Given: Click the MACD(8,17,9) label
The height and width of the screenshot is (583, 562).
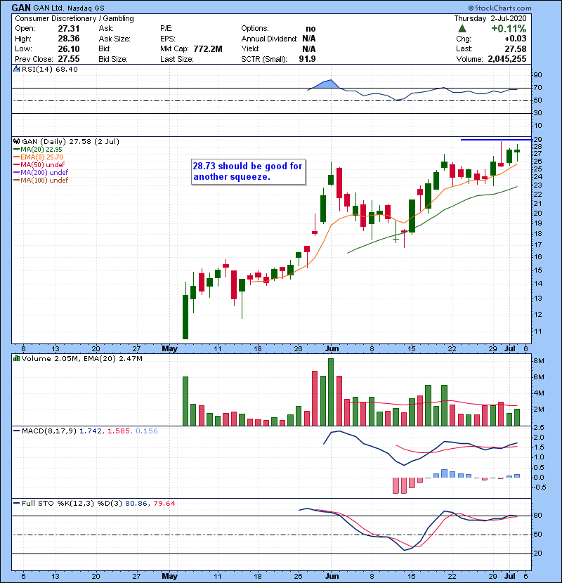Looking at the screenshot, I should 49,431.
